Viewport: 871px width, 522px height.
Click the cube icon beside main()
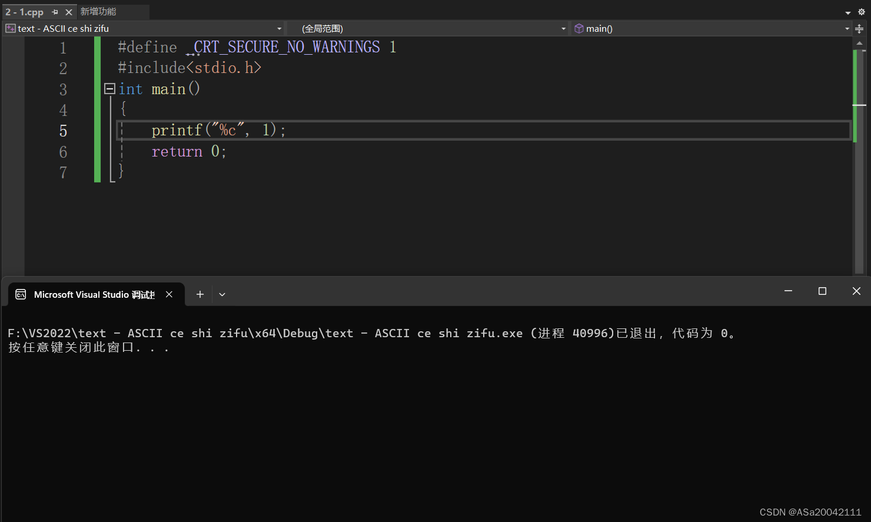579,28
